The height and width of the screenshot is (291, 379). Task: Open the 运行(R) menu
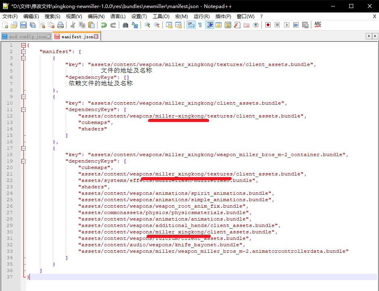(202, 17)
